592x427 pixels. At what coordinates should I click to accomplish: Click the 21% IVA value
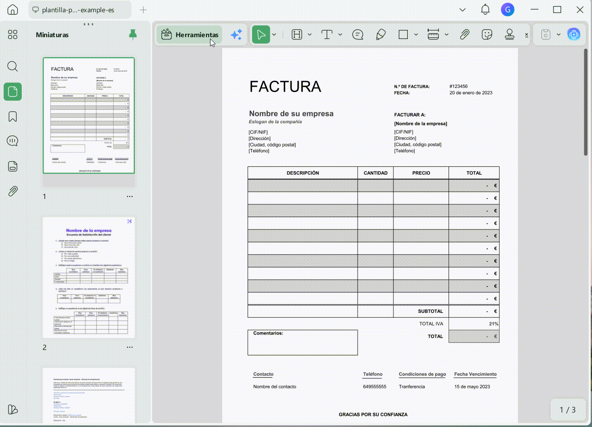(494, 324)
